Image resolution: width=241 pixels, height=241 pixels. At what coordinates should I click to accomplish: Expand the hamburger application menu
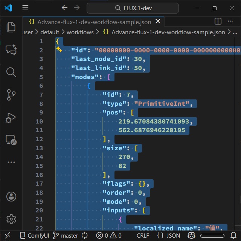[25, 8]
